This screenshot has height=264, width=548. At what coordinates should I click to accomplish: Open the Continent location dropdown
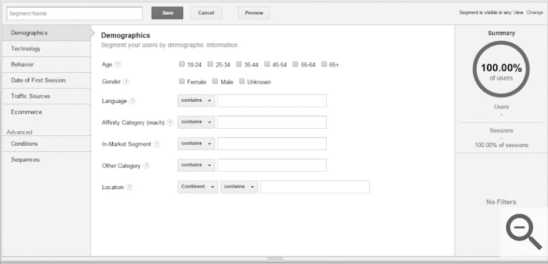point(198,187)
